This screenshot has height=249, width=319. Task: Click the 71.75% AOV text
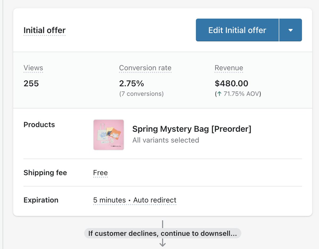[241, 94]
